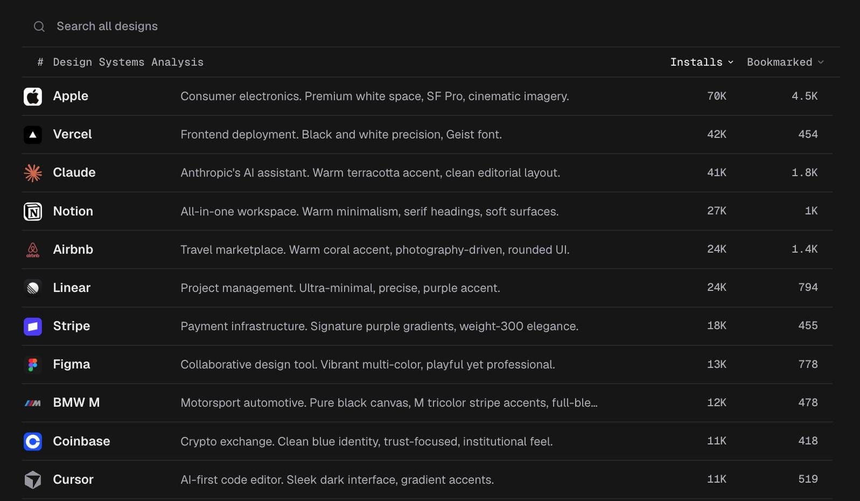Click the Design Systems Analysis heading

pos(128,62)
